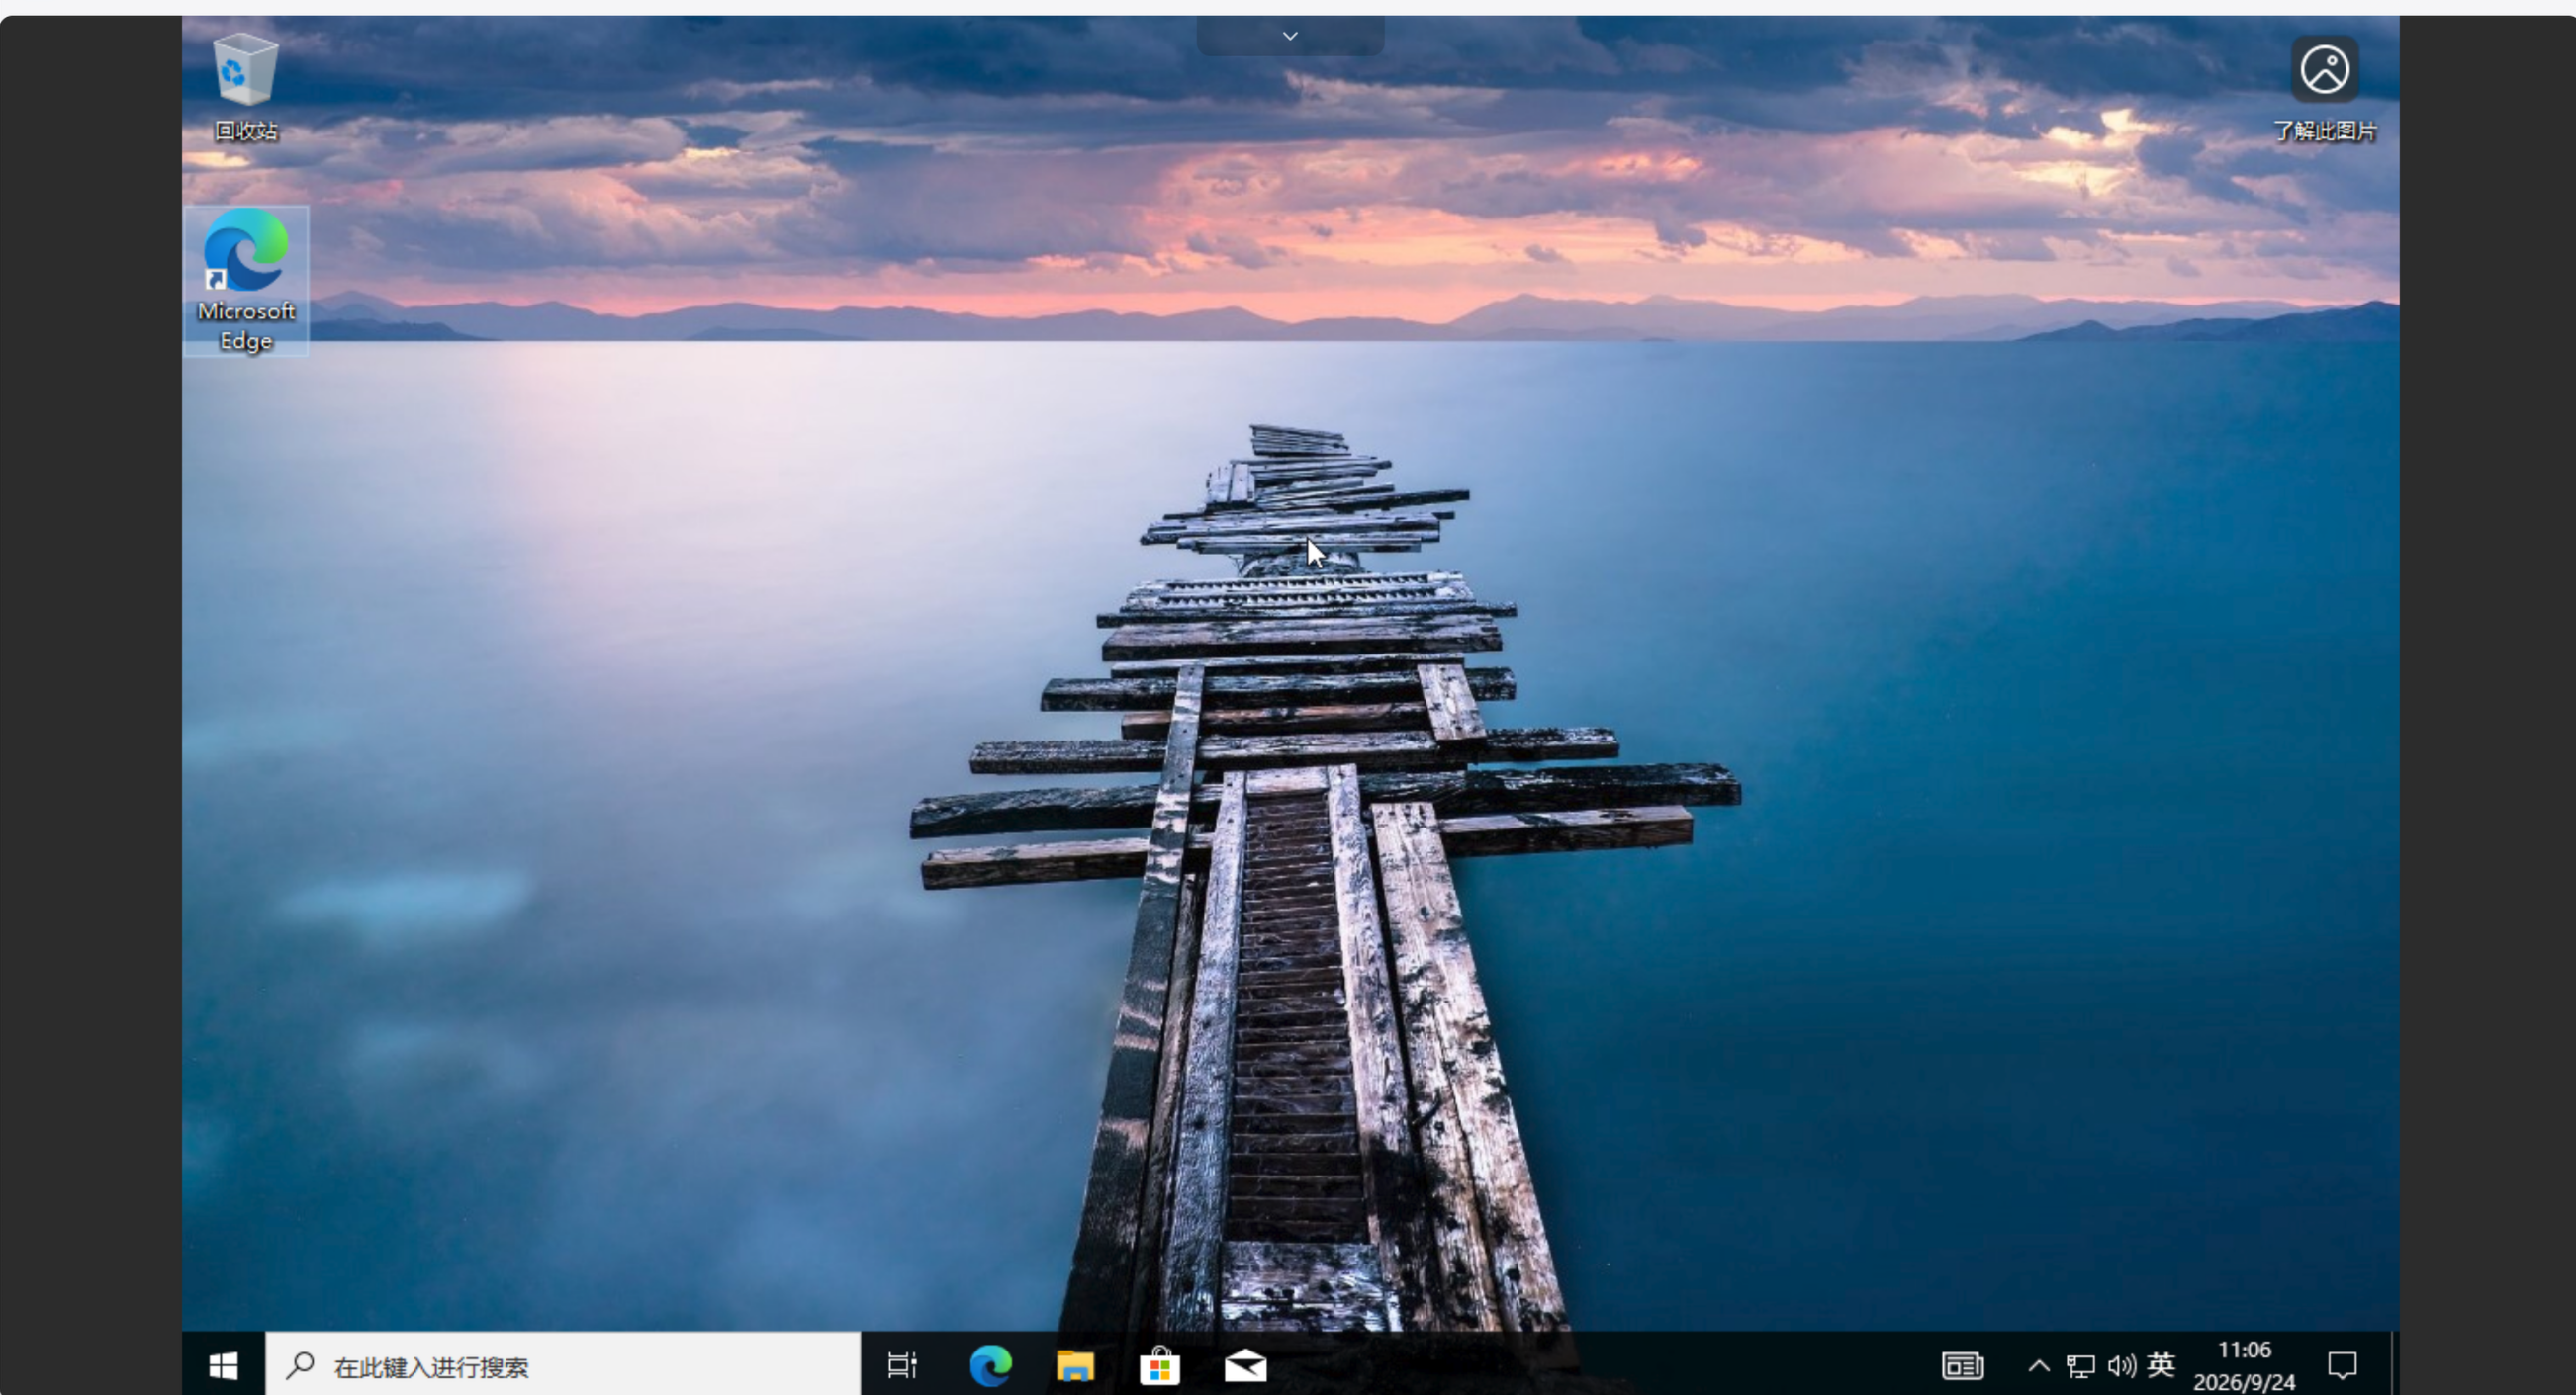
Task: Open Task View from the taskbar
Action: coord(902,1365)
